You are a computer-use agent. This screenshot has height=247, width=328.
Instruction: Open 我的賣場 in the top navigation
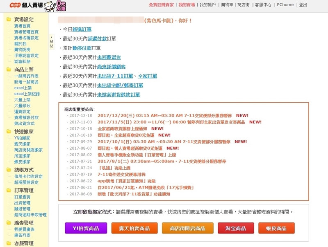pos(187,5)
